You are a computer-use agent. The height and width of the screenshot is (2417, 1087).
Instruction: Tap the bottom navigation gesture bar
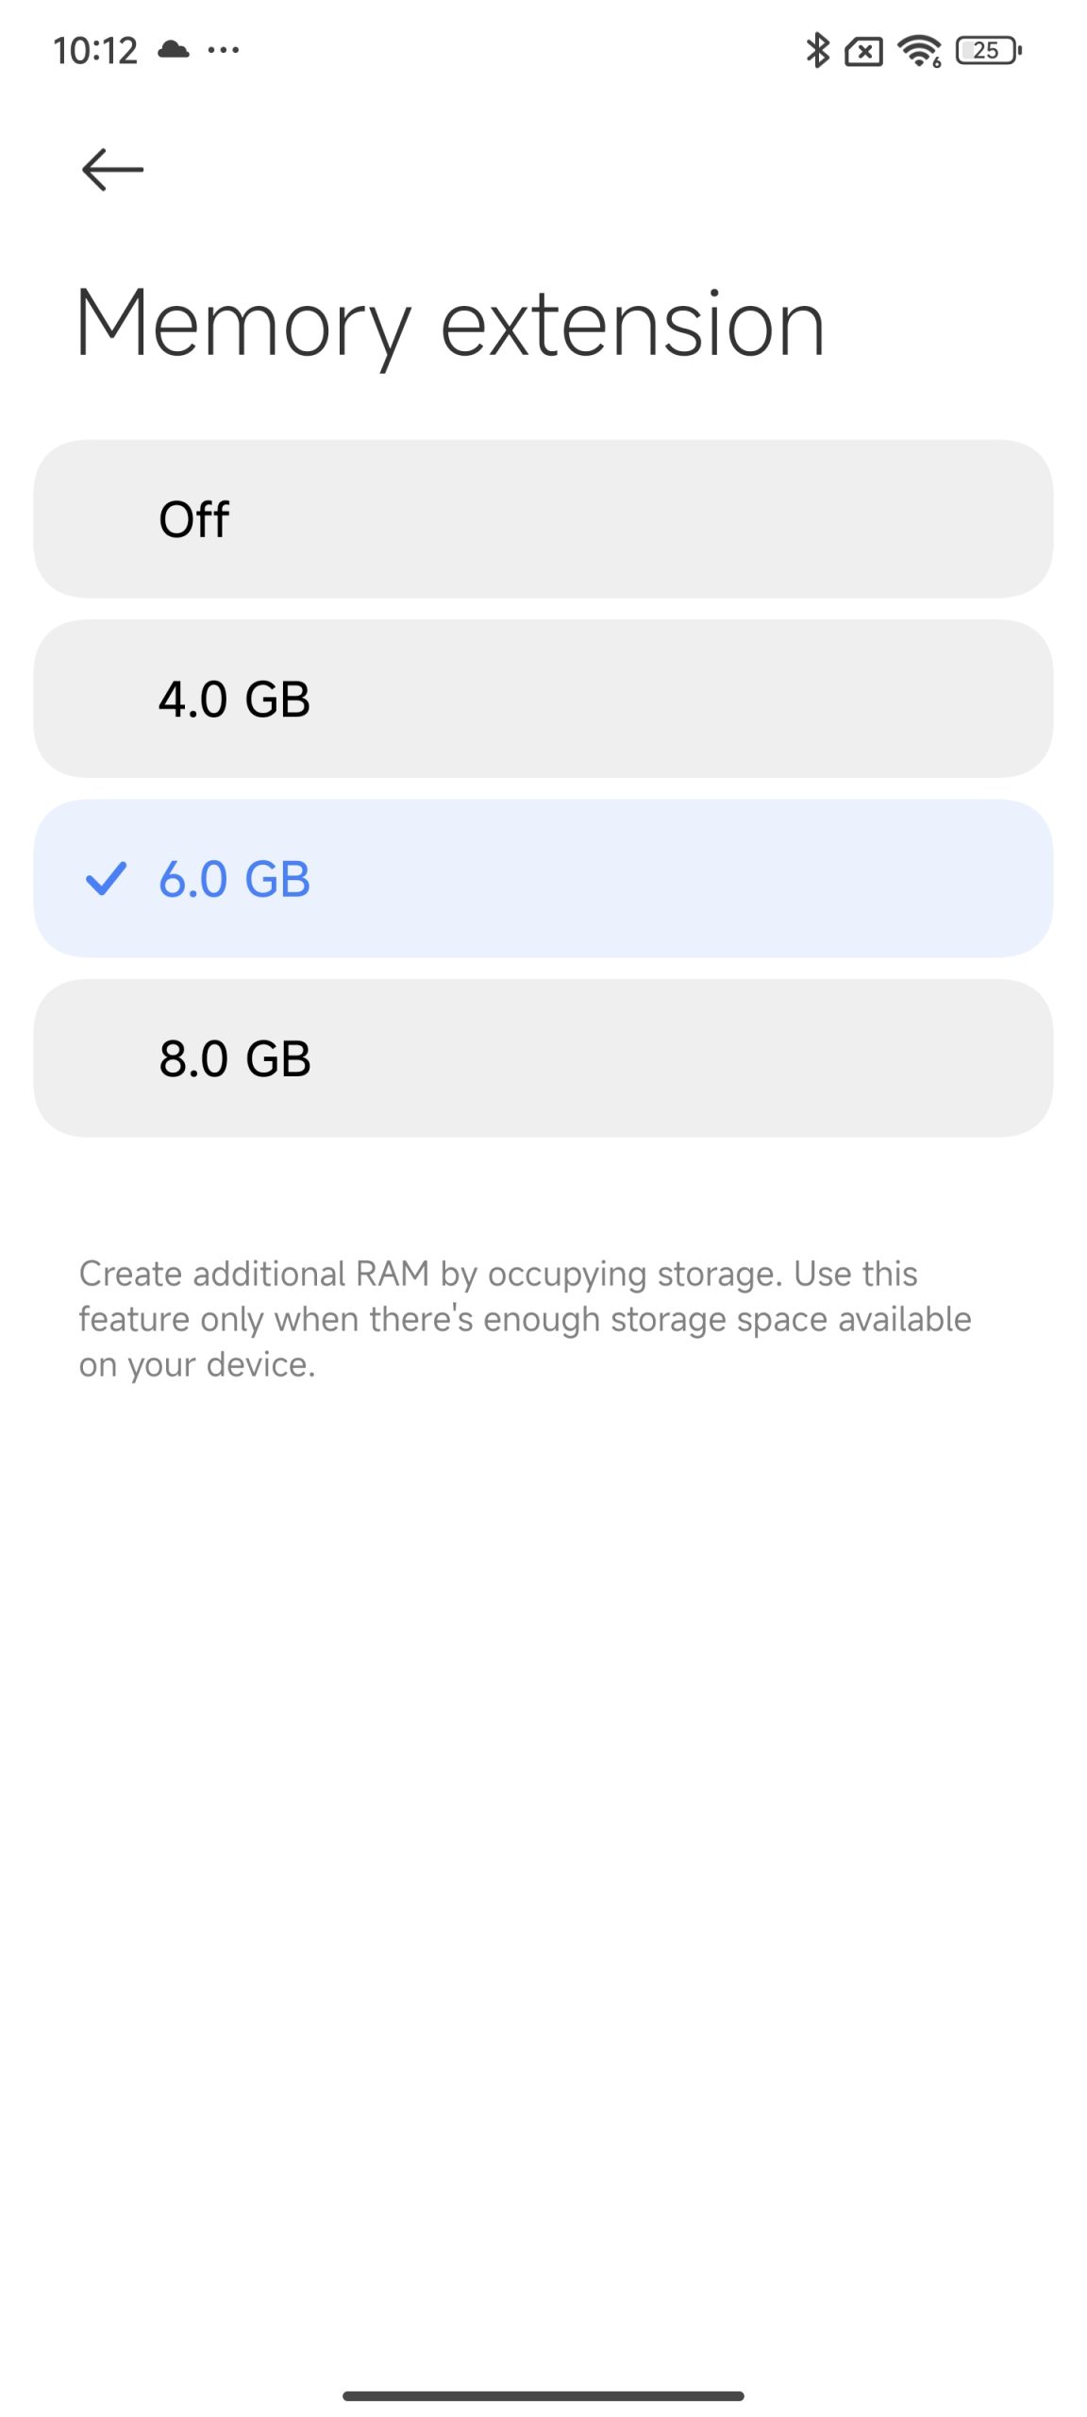click(x=543, y=2395)
